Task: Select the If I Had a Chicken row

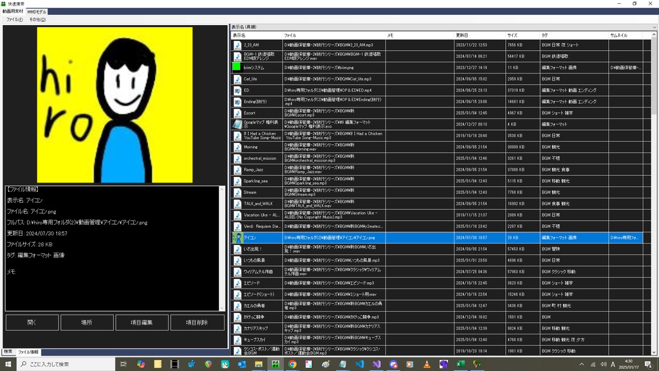Action: click(x=437, y=136)
